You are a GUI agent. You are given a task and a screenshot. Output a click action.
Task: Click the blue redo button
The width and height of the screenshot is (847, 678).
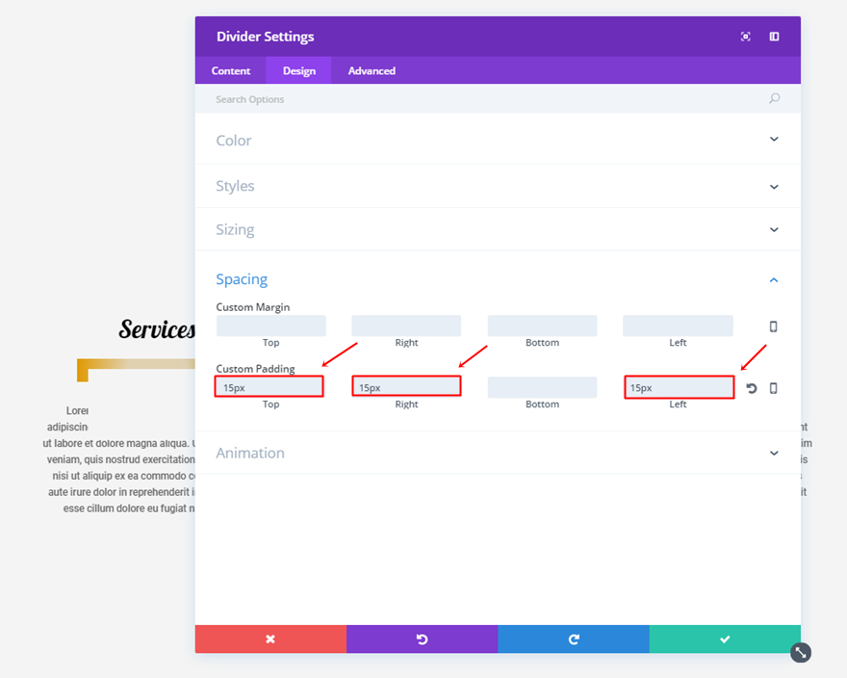click(574, 639)
